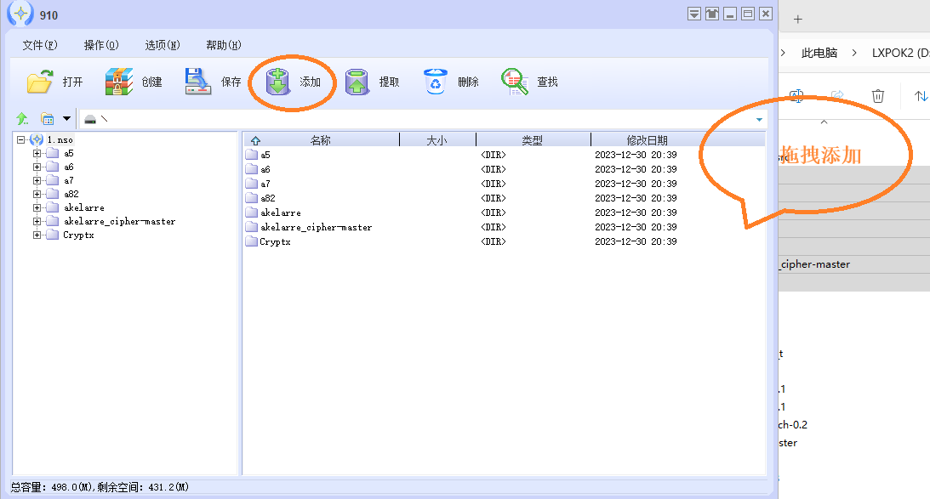Click the 删除 (Delete) recycle bin icon
930x499 pixels.
click(x=436, y=82)
